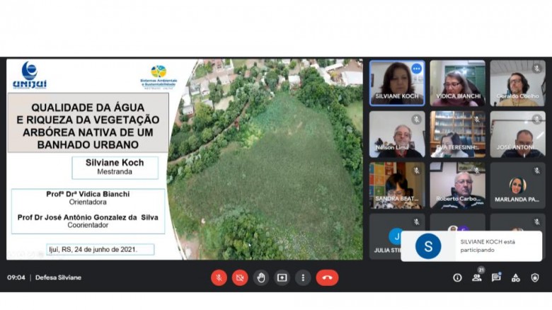Open host controls shield icon

pyautogui.click(x=534, y=277)
